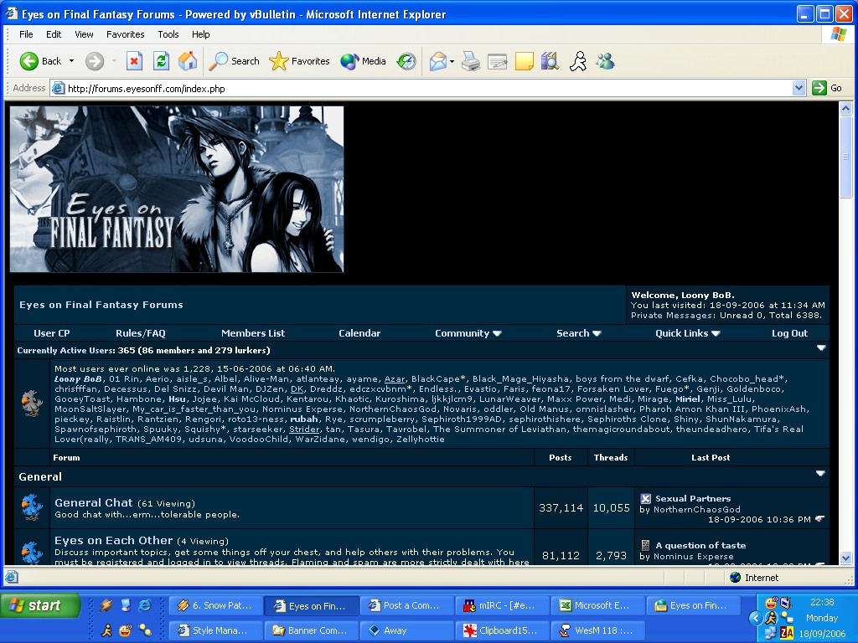The width and height of the screenshot is (858, 643).
Task: Click the Go button
Action: [827, 88]
